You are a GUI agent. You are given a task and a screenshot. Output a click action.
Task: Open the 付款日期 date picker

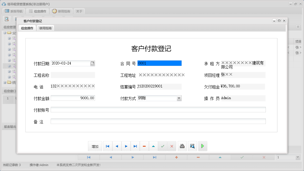(93, 63)
